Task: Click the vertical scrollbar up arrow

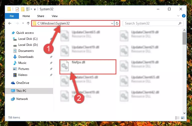Action: [x=184, y=30]
